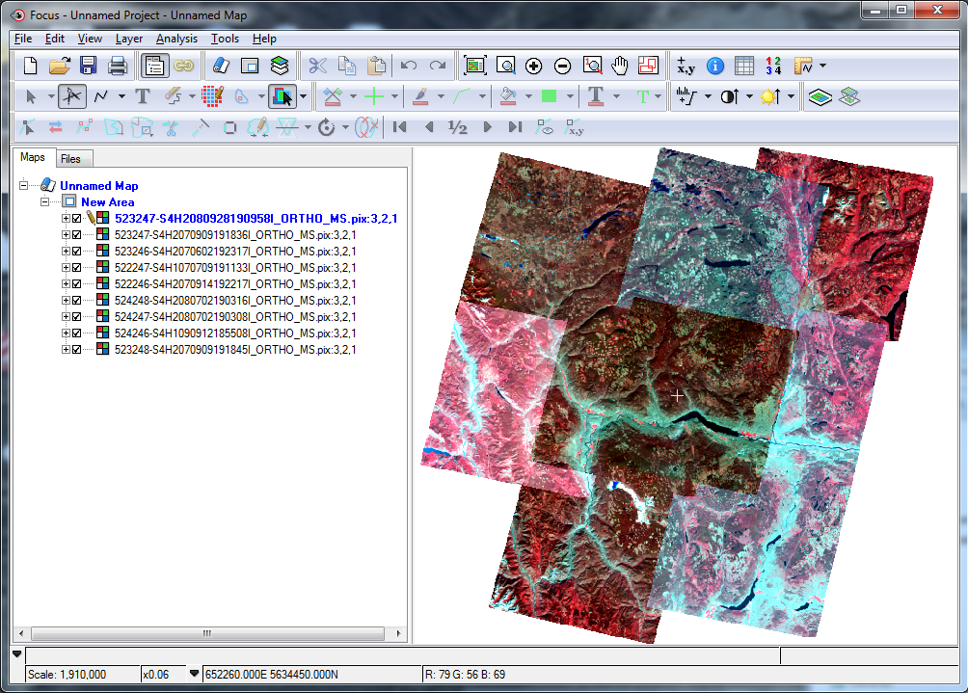Expand layer 523246-S4H2070602192317I node
The image size is (968, 693).
click(66, 252)
